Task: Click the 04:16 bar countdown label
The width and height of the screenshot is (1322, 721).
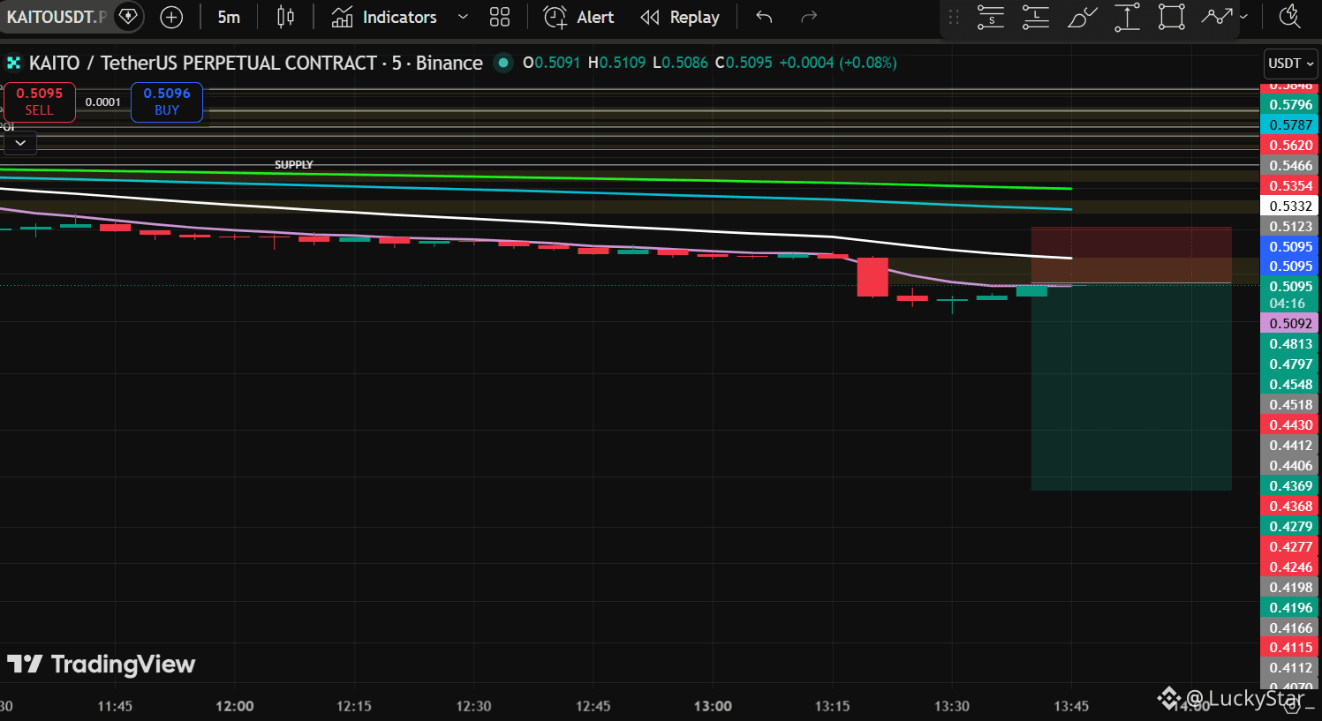Action: (x=1288, y=304)
